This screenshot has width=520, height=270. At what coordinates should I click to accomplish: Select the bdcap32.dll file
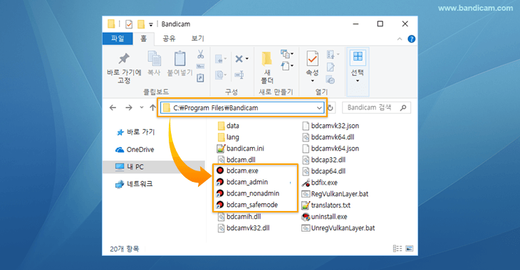[x=323, y=160]
